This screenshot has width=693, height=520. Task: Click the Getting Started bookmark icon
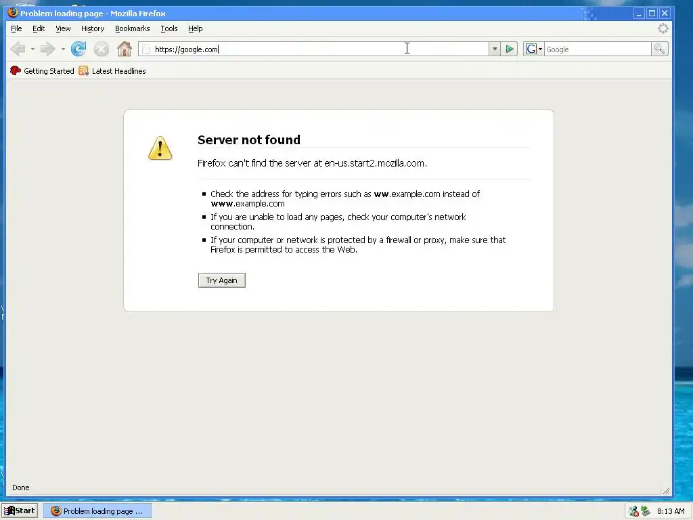[16, 70]
